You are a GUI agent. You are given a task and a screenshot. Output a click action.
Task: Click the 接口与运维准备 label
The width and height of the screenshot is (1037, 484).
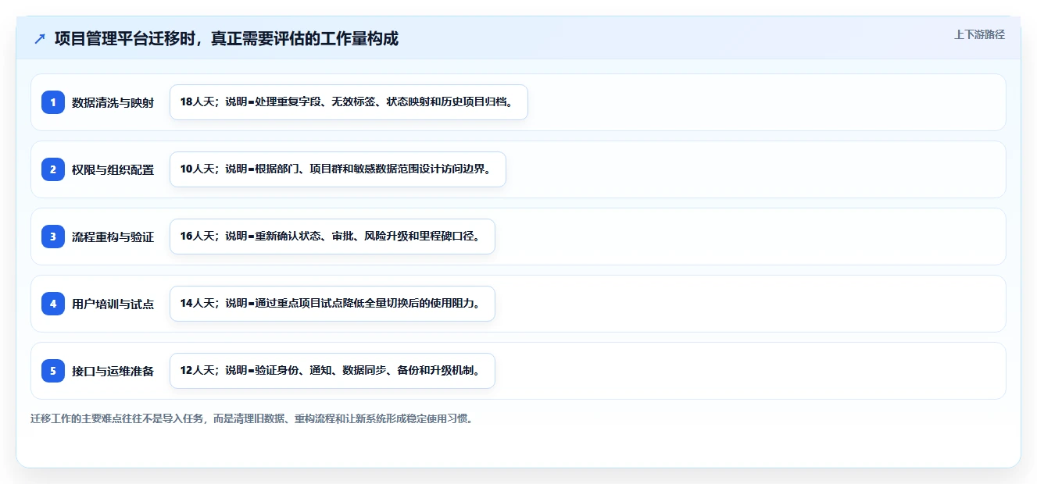point(113,371)
